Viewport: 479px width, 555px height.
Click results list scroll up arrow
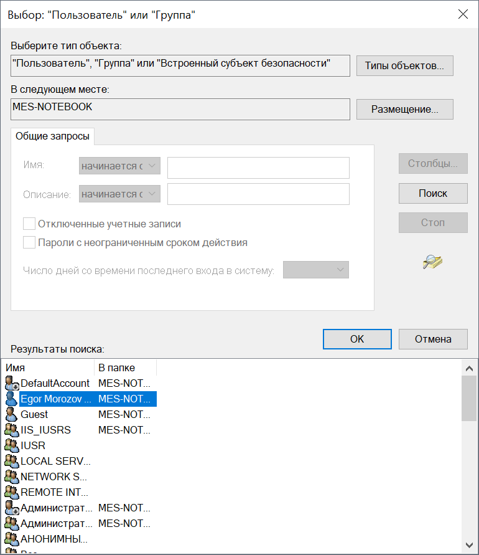click(470, 369)
